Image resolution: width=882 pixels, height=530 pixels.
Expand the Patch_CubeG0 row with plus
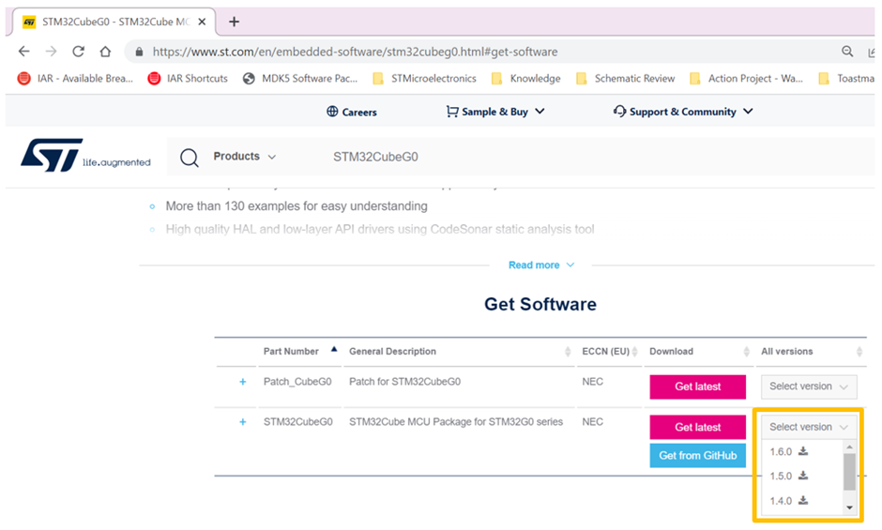242,382
